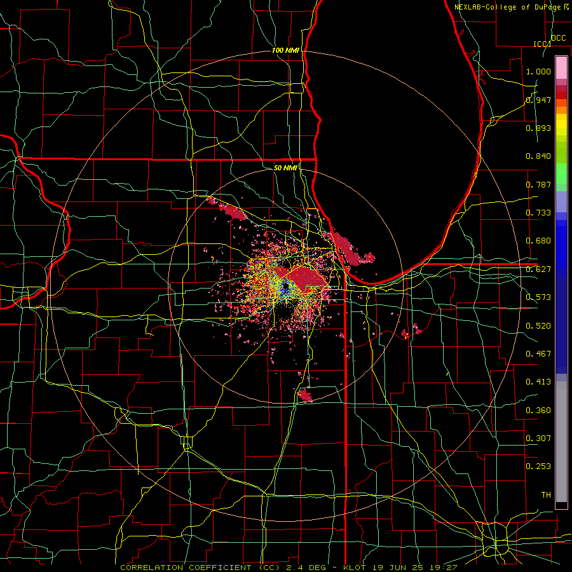Image resolution: width=572 pixels, height=572 pixels.
Task: Select the 0.520 legend value
Action: coord(538,326)
